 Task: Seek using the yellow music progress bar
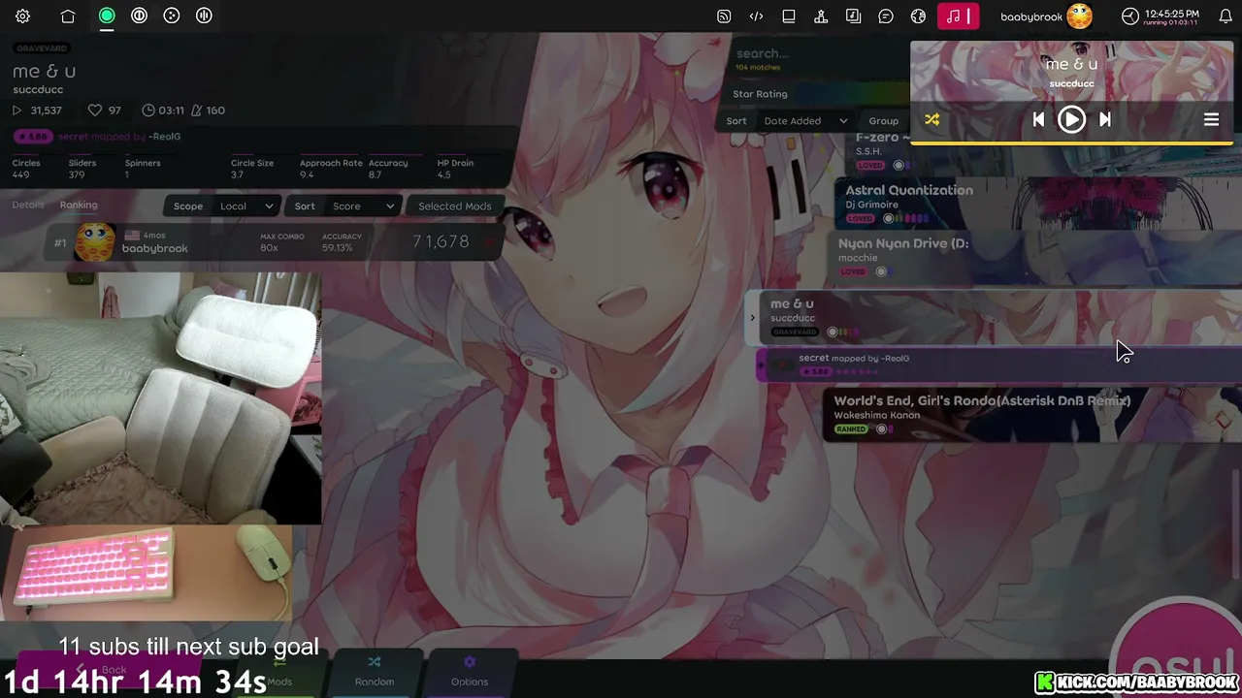click(x=1071, y=143)
